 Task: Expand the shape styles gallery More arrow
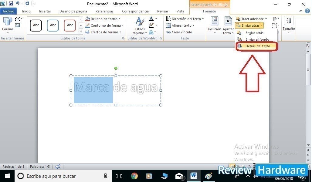tap(81, 32)
